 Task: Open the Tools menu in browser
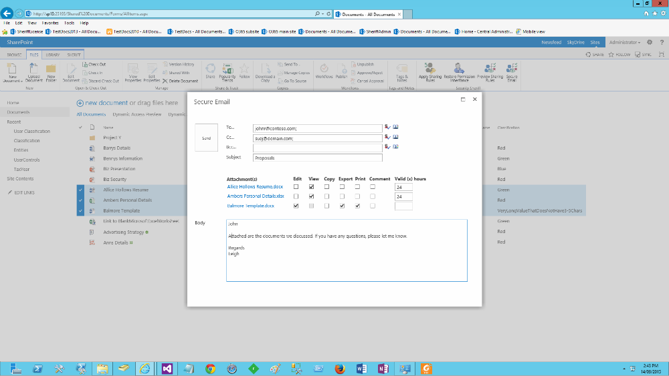coord(69,23)
